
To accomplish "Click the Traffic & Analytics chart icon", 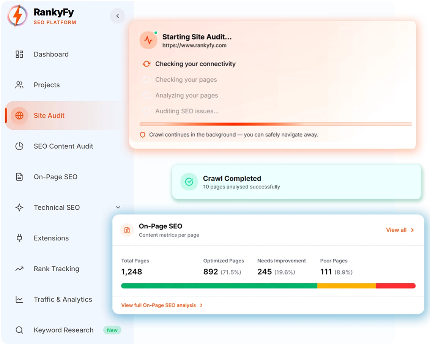I will pos(19,299).
